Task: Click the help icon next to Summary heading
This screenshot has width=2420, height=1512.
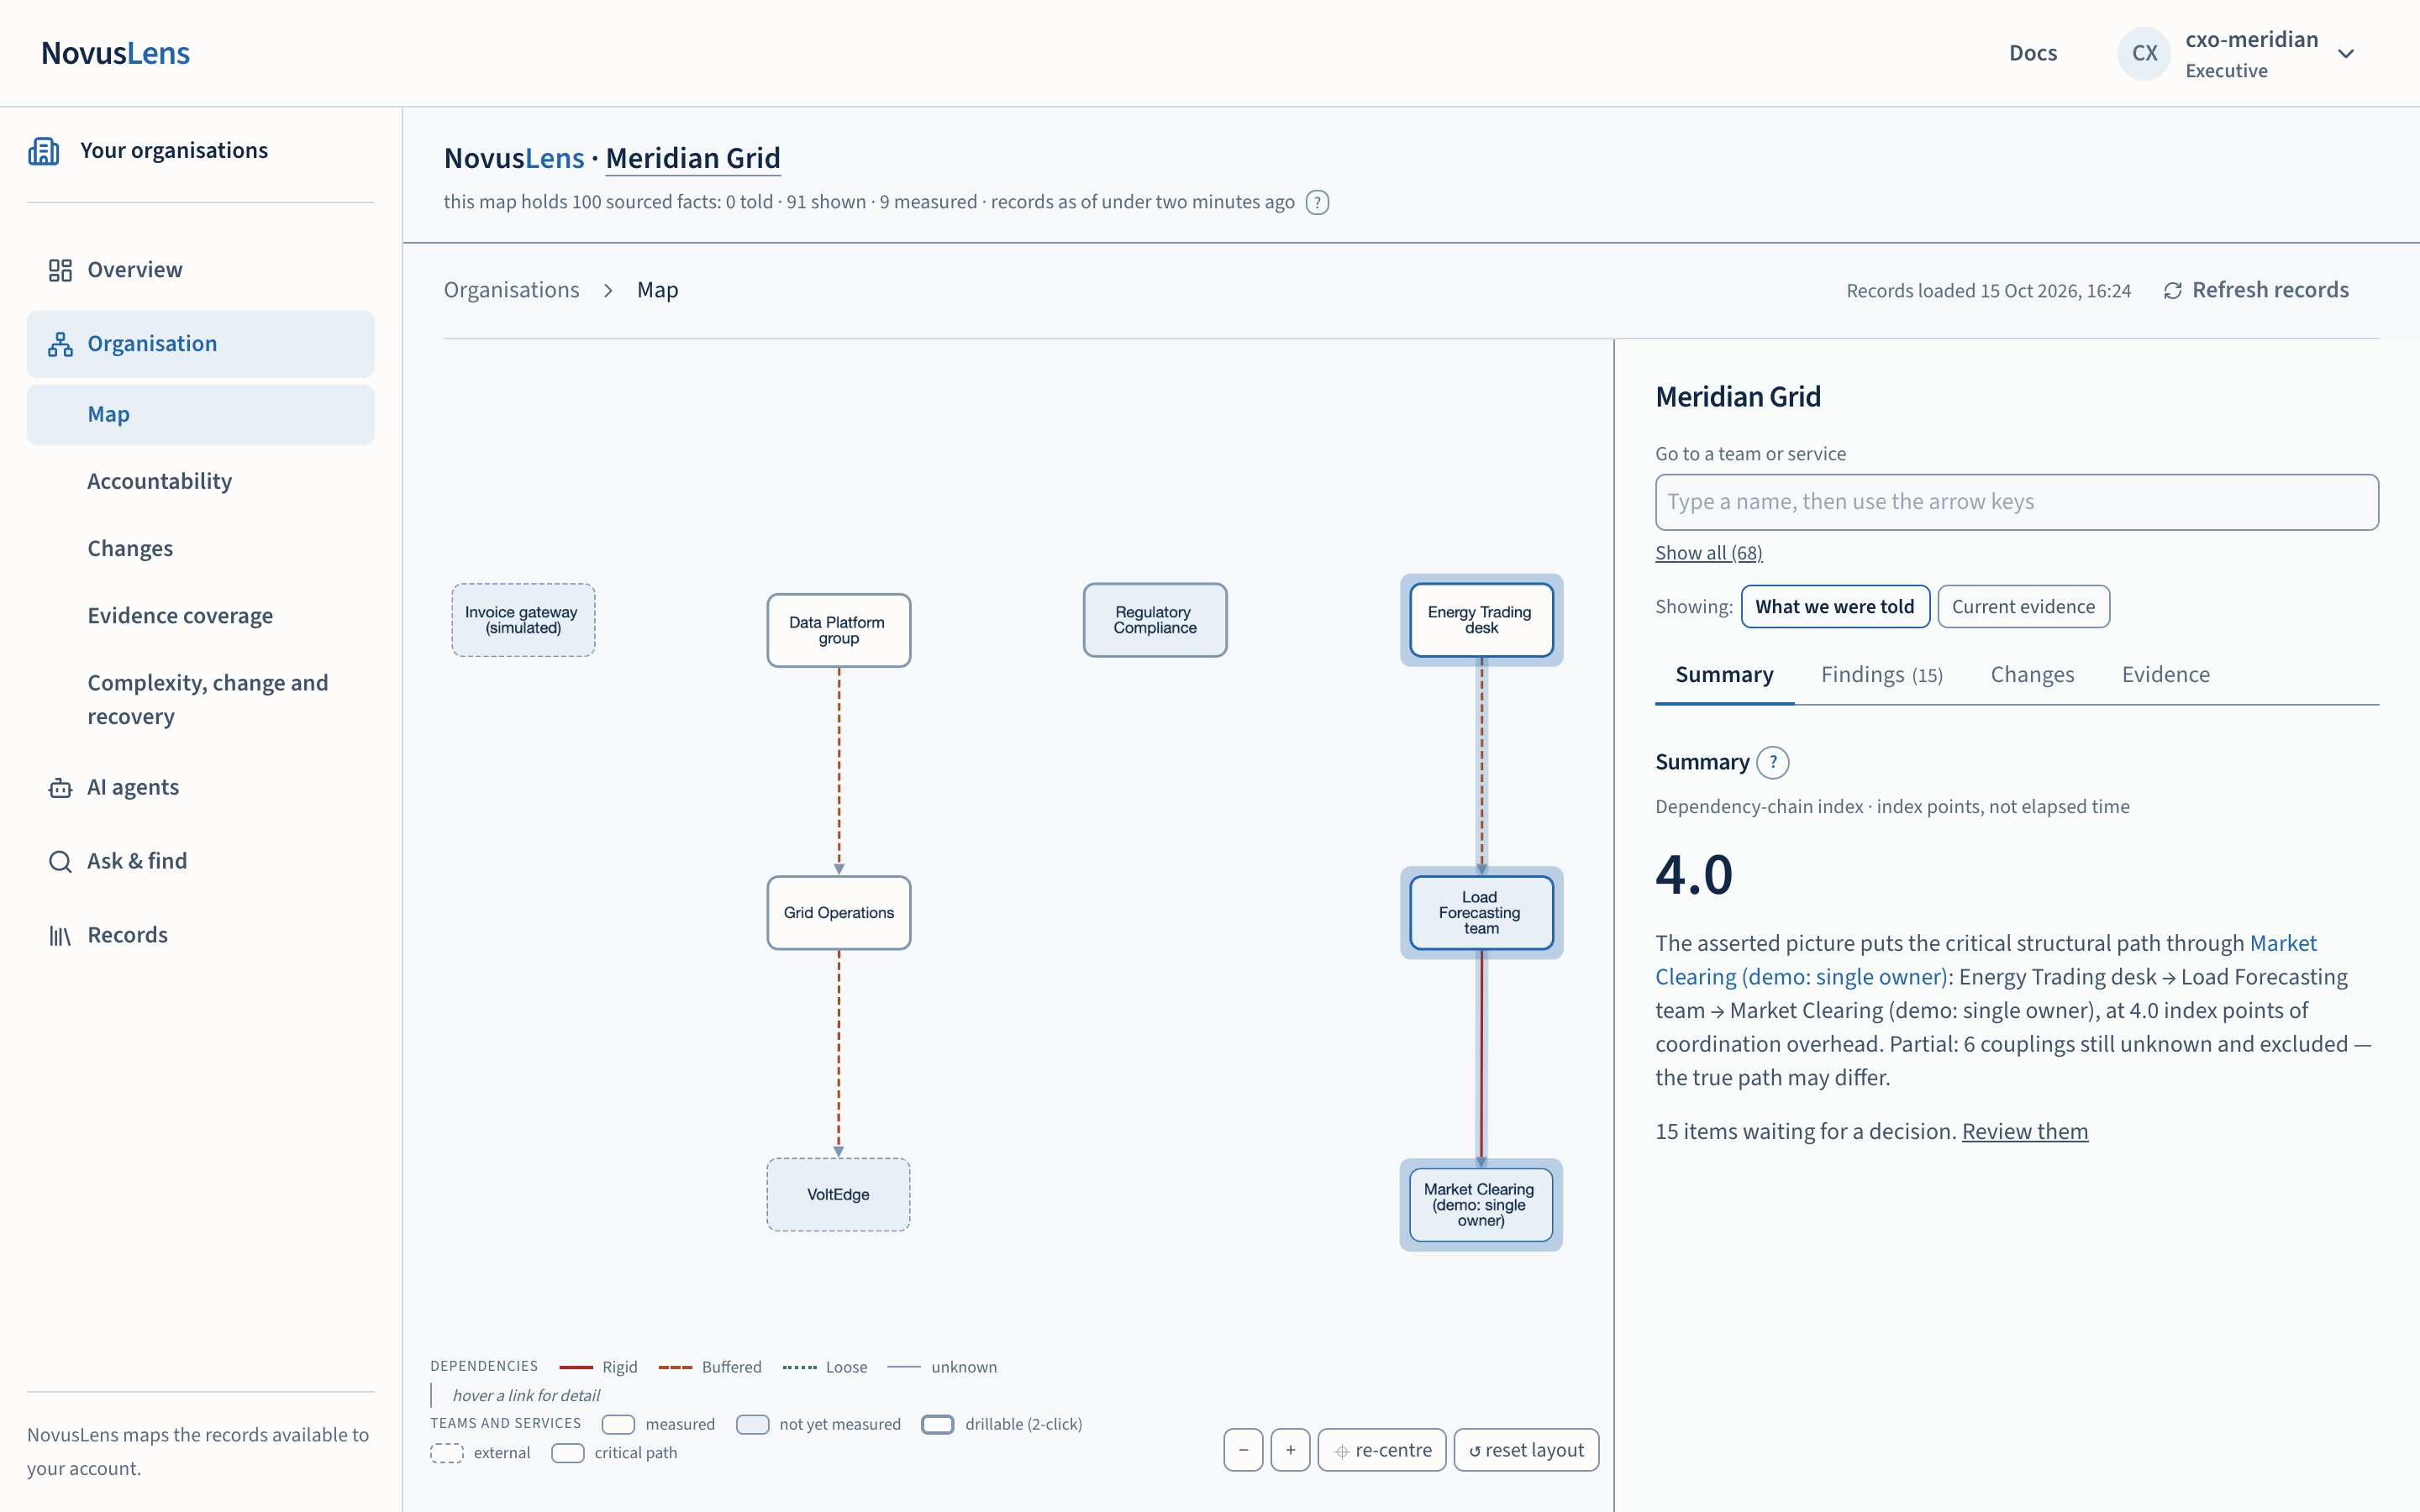Action: pos(1773,762)
